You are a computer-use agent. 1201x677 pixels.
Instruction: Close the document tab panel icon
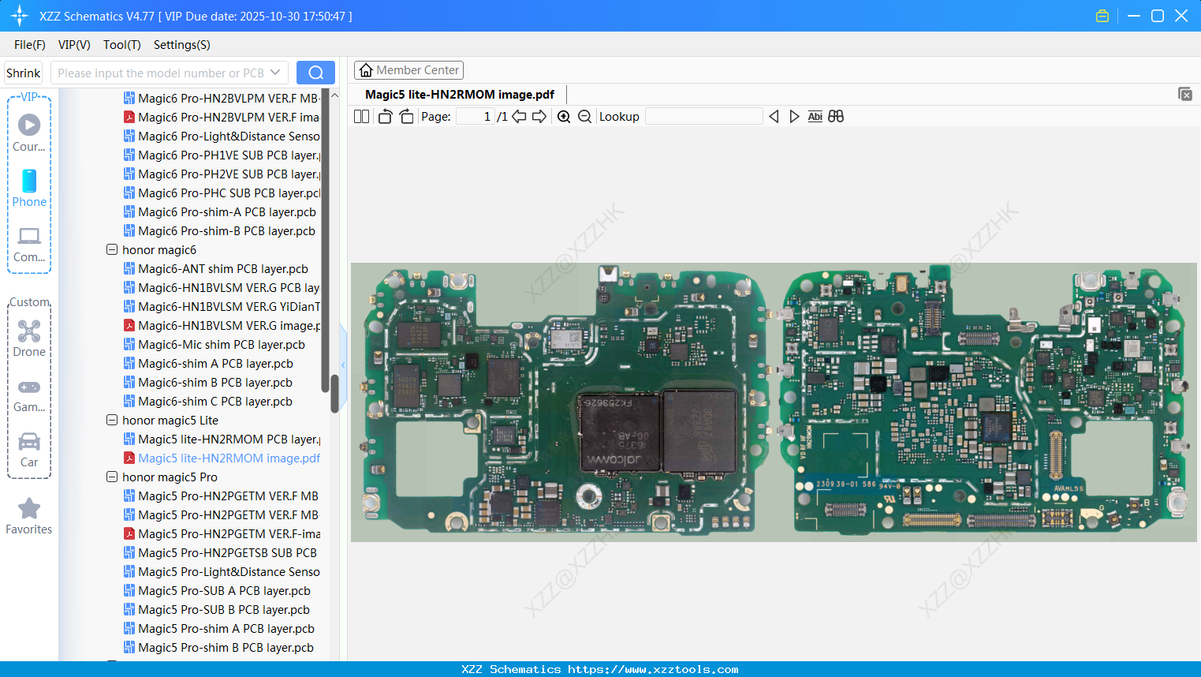coord(1185,94)
